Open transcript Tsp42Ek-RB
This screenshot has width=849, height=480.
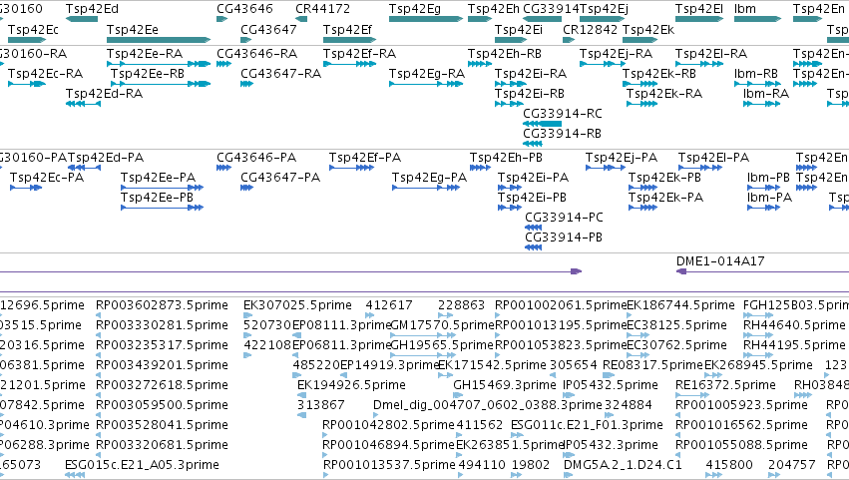click(659, 74)
